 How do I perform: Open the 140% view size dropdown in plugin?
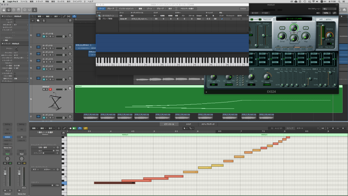click(x=327, y=13)
